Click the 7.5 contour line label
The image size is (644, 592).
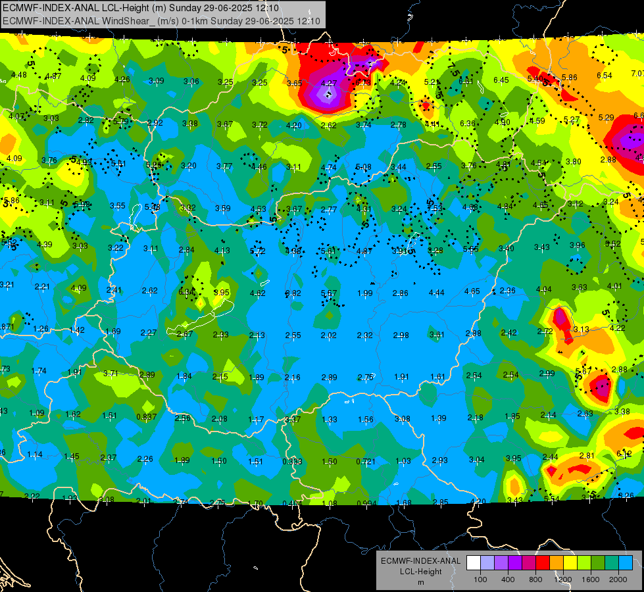click(x=453, y=70)
